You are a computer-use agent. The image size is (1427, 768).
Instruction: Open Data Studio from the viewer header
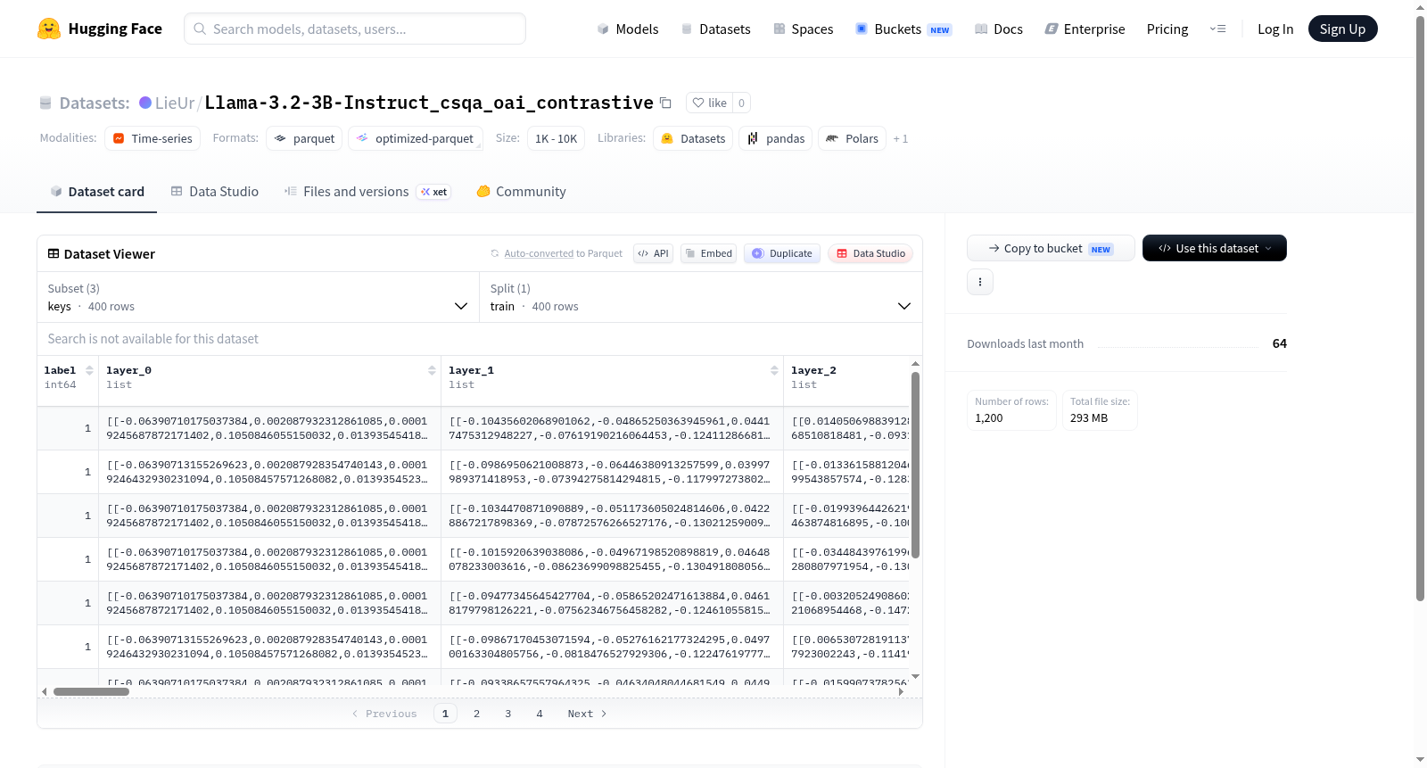pos(870,253)
